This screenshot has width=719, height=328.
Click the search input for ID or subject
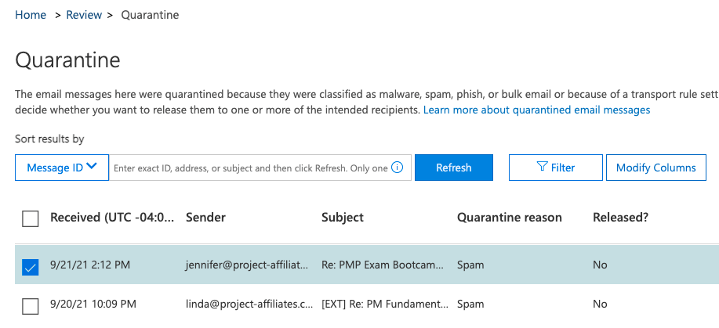tap(250, 168)
